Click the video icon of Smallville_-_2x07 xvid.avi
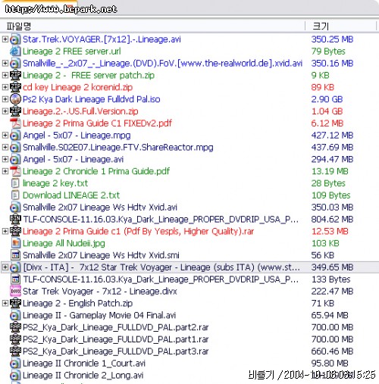379x384 pixels. [15, 64]
